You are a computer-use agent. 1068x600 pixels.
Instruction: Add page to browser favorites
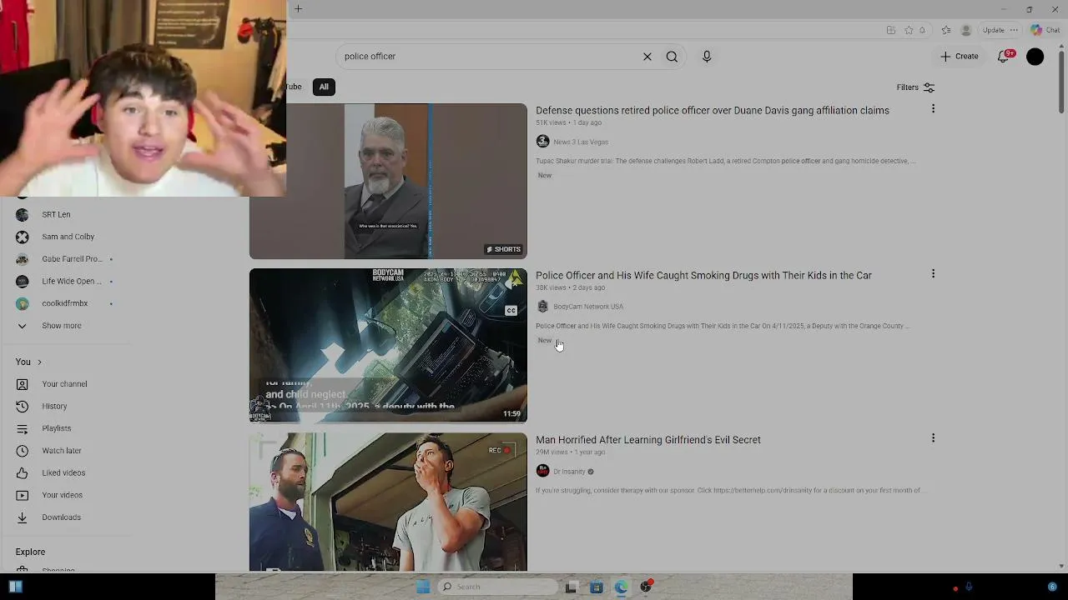click(x=909, y=30)
